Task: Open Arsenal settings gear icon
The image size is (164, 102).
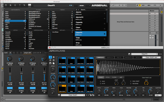Action: point(15,5)
